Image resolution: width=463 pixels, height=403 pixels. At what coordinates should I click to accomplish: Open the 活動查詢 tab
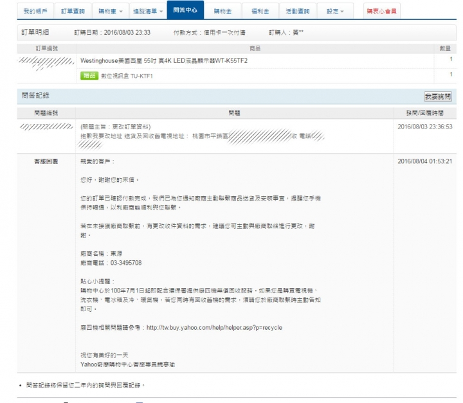click(x=298, y=12)
